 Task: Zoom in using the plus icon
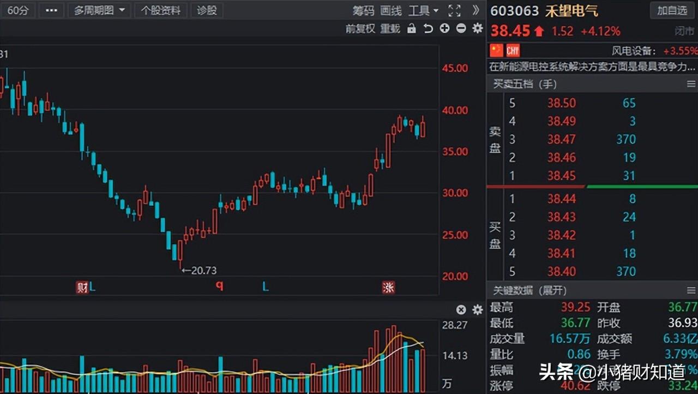click(x=444, y=28)
